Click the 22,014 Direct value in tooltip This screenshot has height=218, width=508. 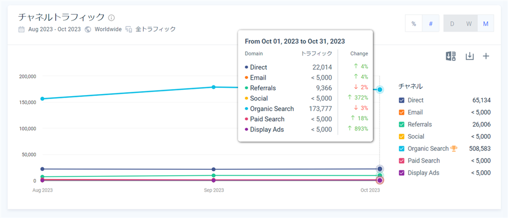tap(323, 67)
